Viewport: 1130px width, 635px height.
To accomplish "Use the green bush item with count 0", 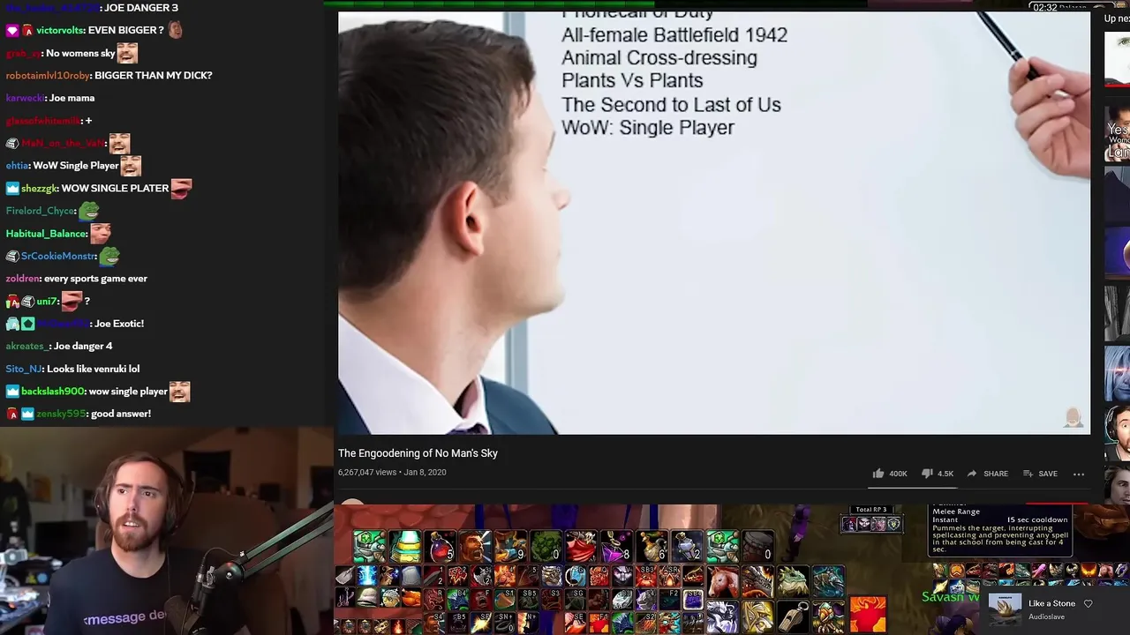I will [x=546, y=546].
